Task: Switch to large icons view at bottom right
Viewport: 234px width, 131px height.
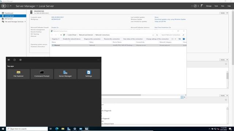Action: pos(185,97)
